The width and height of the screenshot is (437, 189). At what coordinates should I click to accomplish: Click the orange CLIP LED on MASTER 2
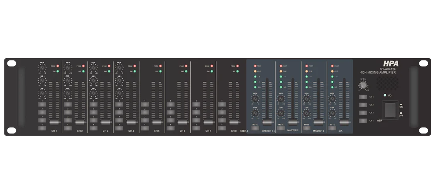tap(281, 71)
